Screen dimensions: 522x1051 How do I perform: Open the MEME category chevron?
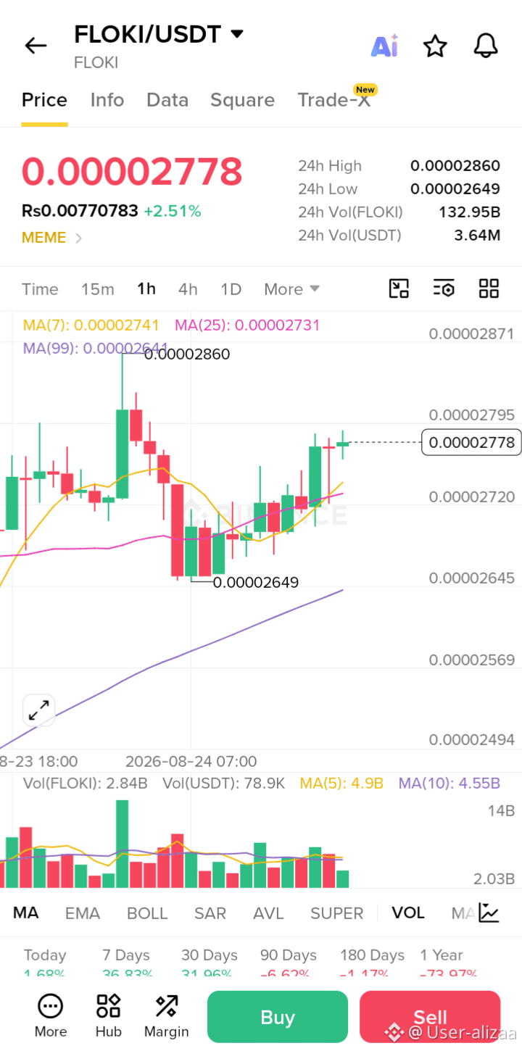pos(78,238)
